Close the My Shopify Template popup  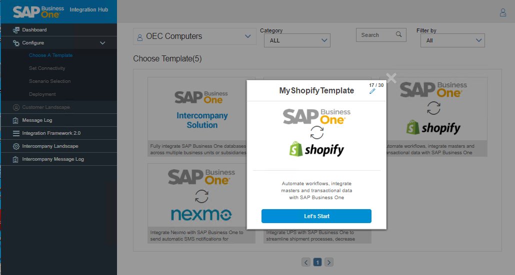tap(391, 78)
